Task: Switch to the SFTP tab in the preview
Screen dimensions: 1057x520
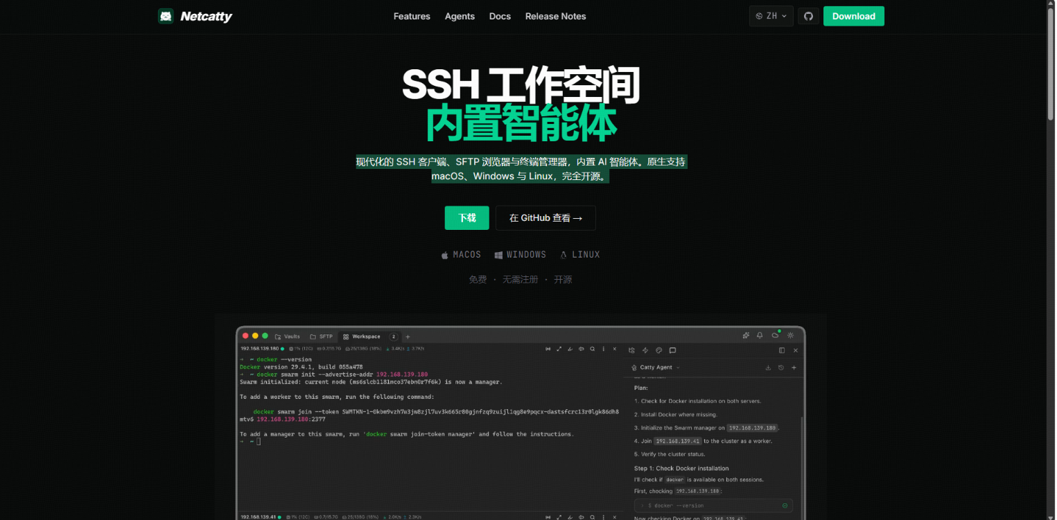Action: pyautogui.click(x=322, y=337)
